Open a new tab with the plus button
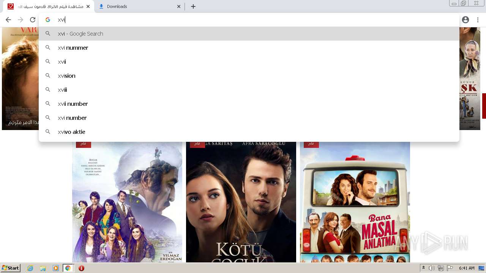The height and width of the screenshot is (273, 486). pyautogui.click(x=193, y=6)
